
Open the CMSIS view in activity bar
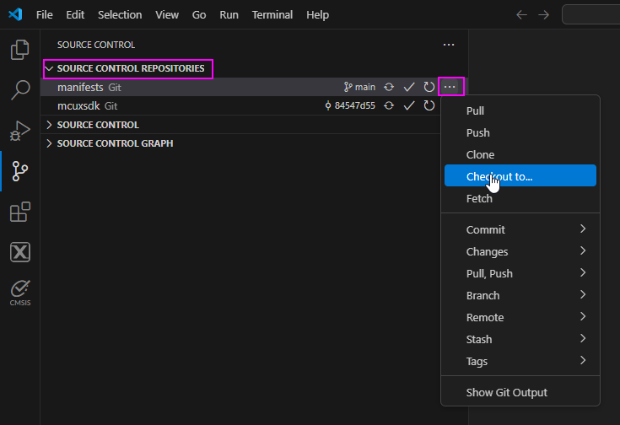point(19,292)
